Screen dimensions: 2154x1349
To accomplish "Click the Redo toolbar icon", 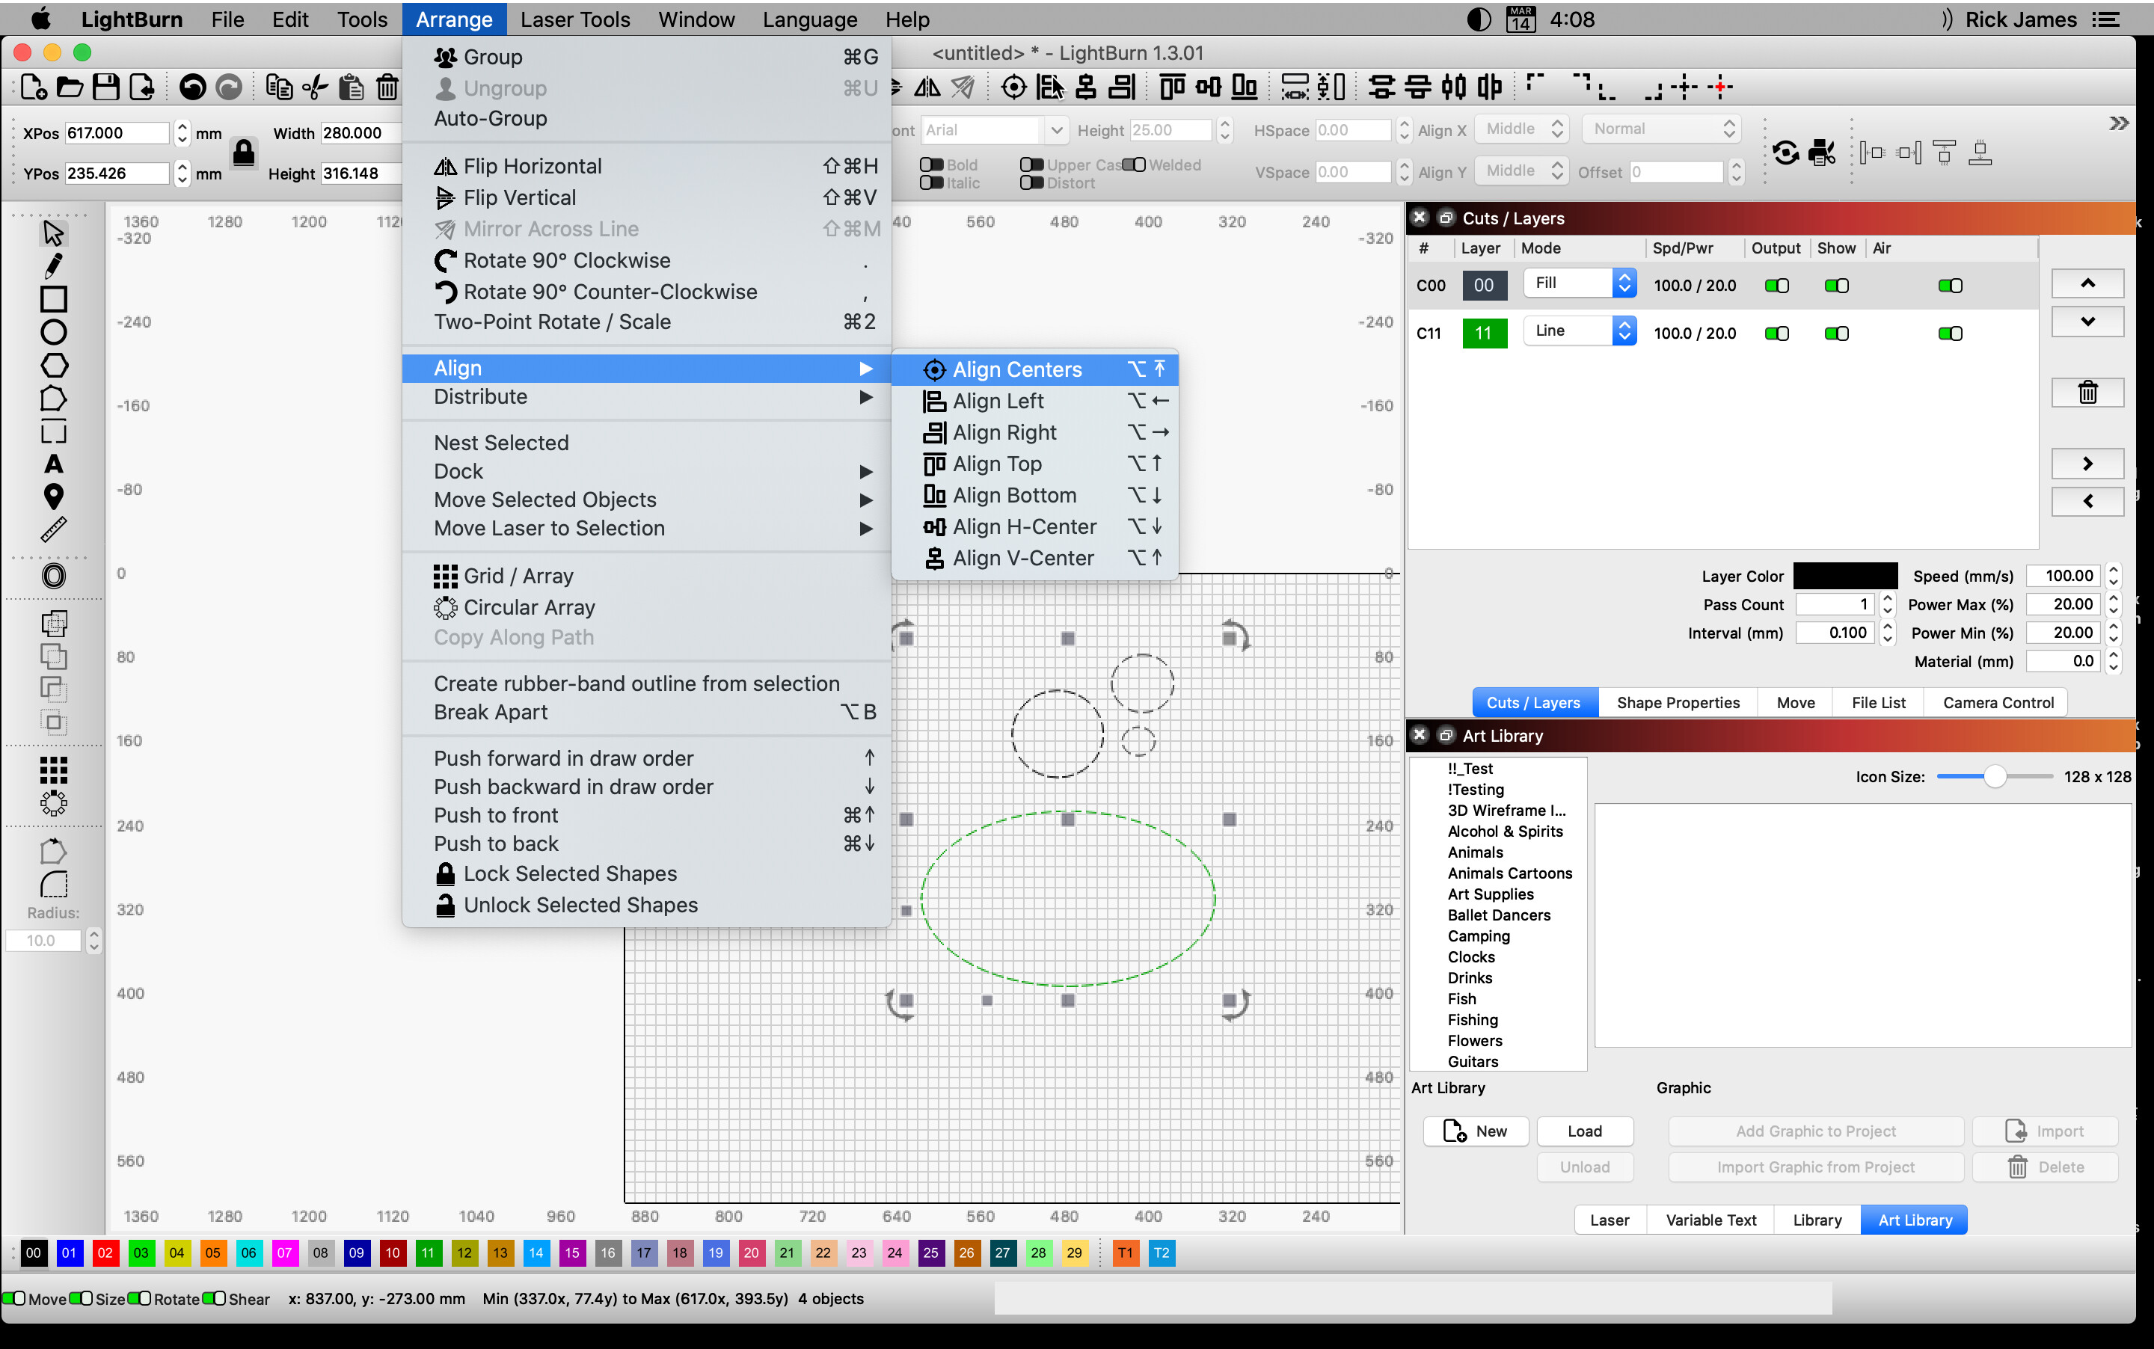I will pyautogui.click(x=230, y=87).
